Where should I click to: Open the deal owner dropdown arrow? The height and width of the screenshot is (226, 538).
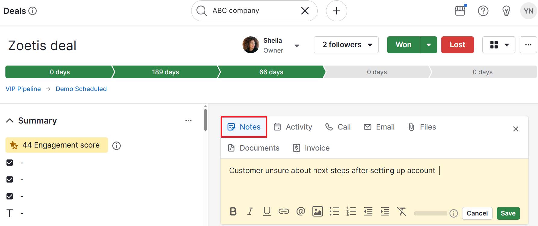tap(297, 46)
